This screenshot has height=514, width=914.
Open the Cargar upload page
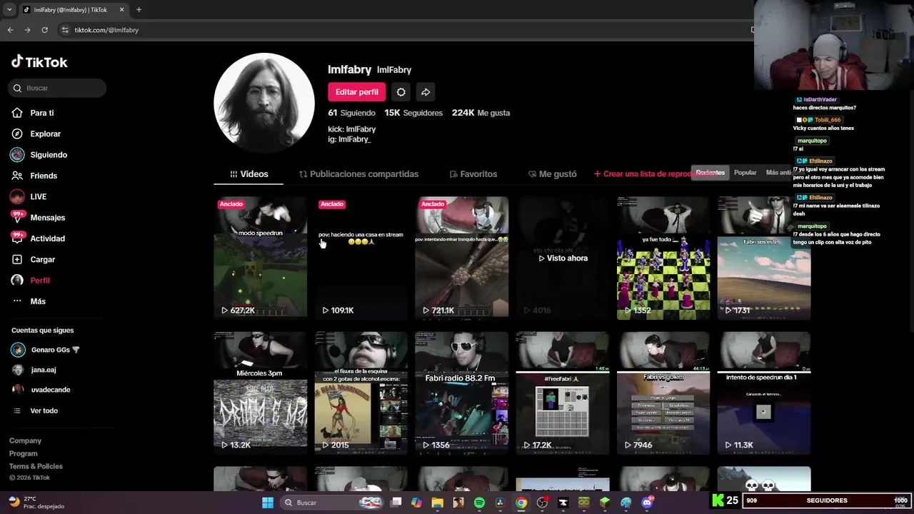[x=42, y=259]
